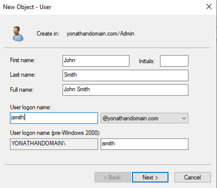This screenshot has height=188, width=217.
Task: Click the Create in path yonathandomain.com/Admin
Action: 100,34
